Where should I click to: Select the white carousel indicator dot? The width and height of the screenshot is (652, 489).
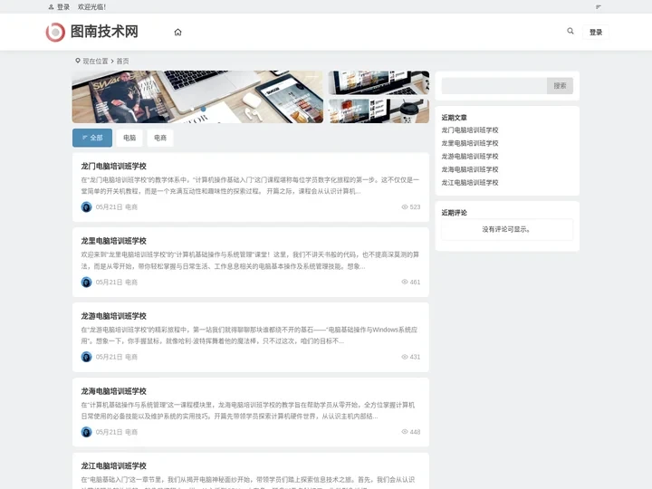pos(192,109)
